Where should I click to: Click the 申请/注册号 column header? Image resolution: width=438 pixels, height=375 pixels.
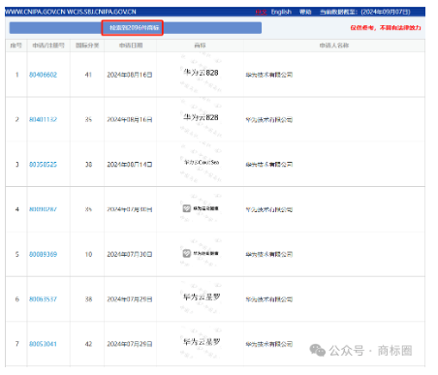[x=48, y=46]
